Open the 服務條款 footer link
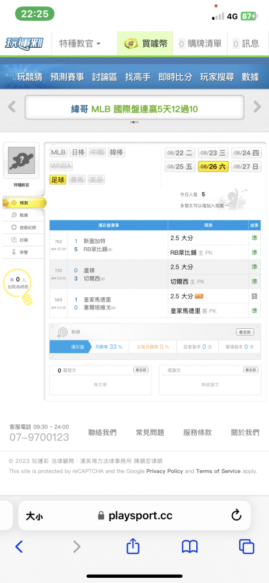 click(x=197, y=433)
